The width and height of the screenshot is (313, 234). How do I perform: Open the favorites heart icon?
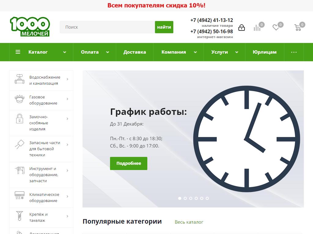click(276, 27)
